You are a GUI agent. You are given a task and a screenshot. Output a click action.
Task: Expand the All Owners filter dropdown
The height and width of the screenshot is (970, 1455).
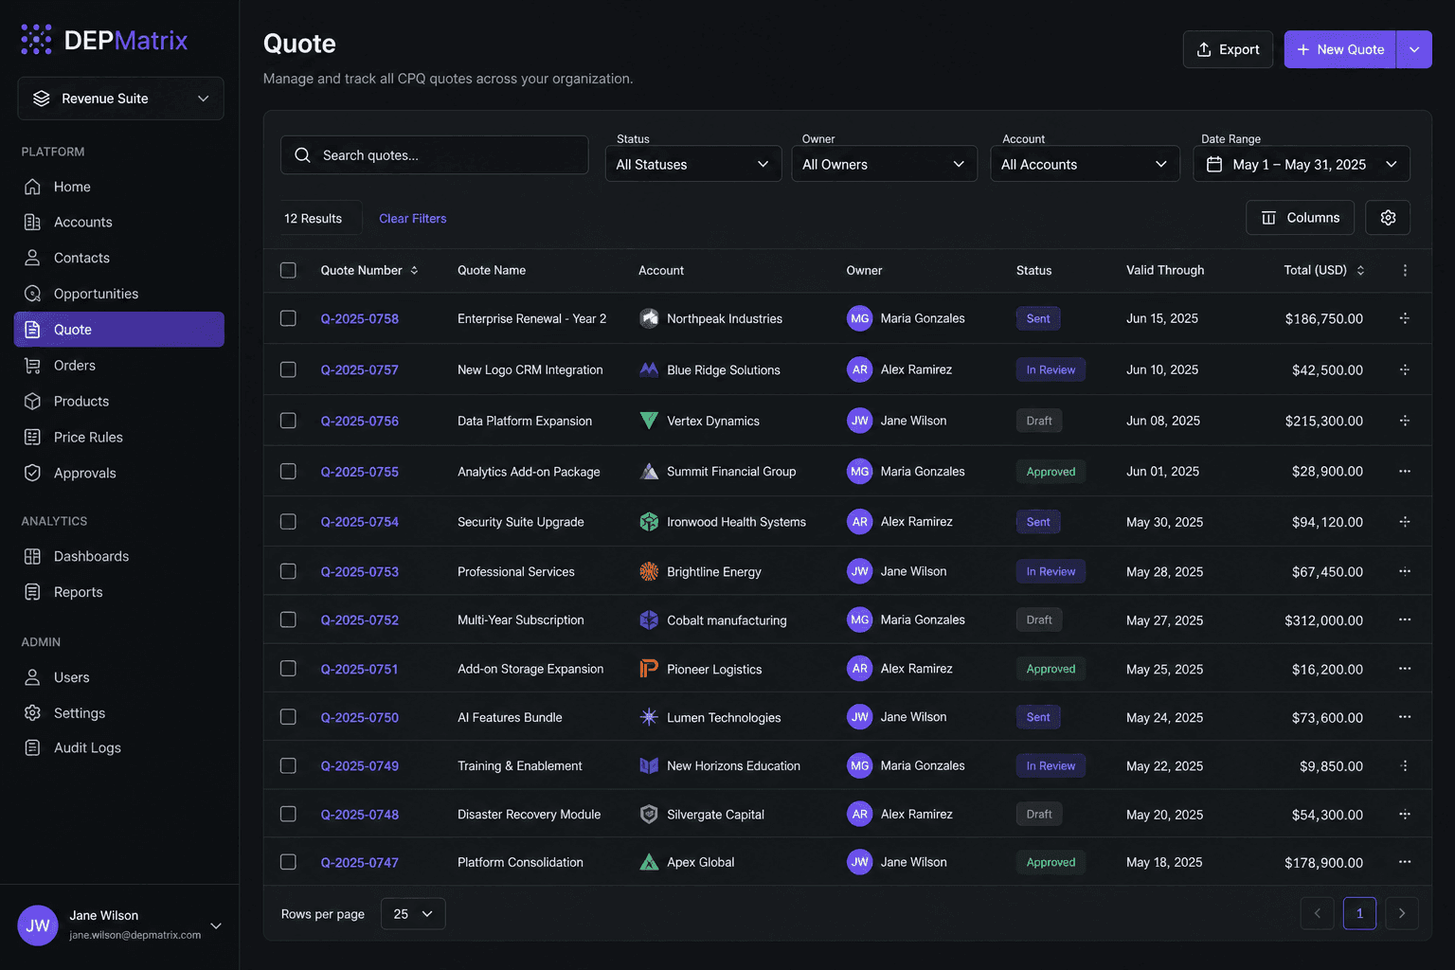884,164
